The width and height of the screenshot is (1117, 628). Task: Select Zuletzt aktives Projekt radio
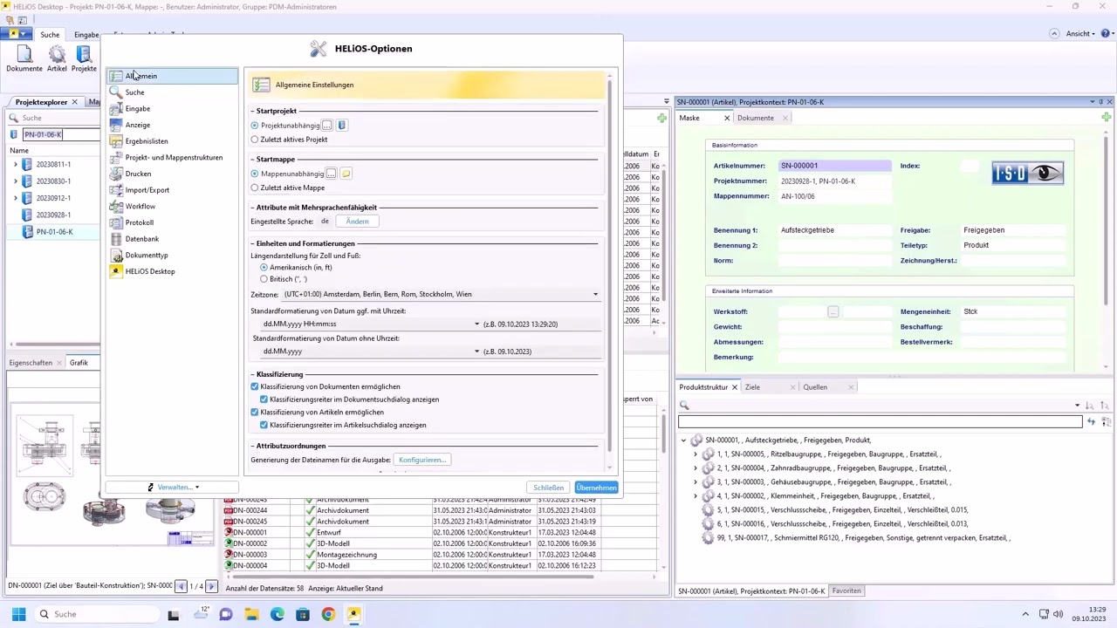[255, 140]
